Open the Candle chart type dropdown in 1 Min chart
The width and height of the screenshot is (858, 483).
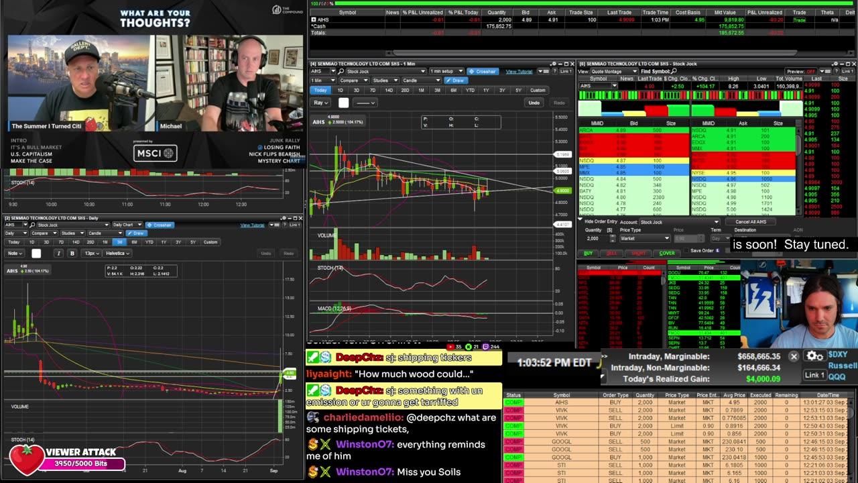click(422, 80)
